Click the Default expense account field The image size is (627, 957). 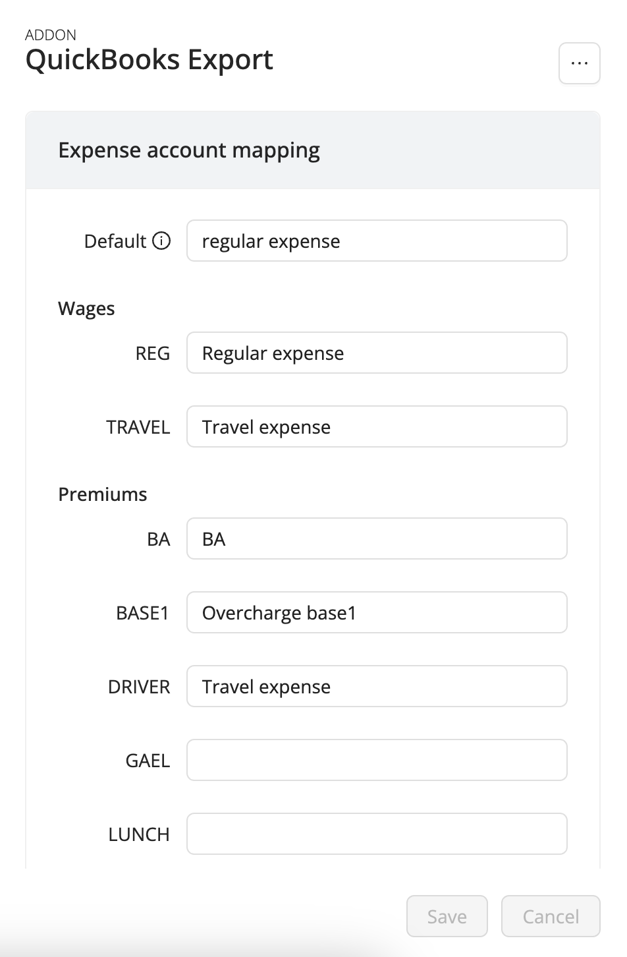click(377, 241)
